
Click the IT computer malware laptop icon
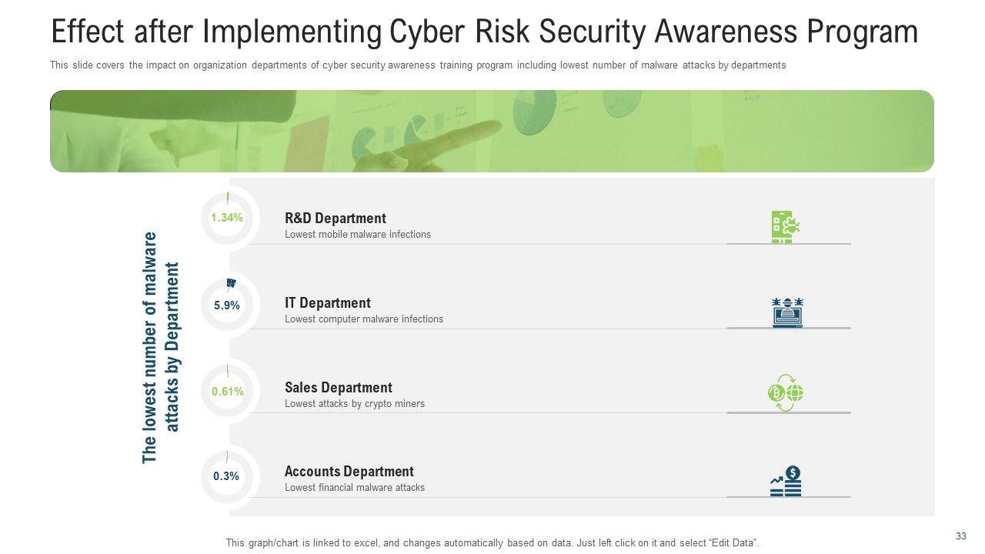click(787, 312)
